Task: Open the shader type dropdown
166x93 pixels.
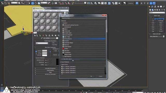Action: pyautogui.click(x=42, y=43)
